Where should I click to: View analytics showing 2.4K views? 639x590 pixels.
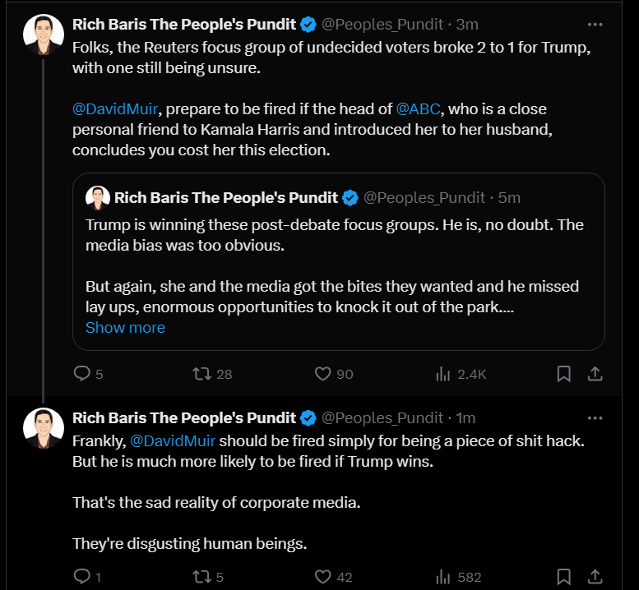[x=461, y=374]
